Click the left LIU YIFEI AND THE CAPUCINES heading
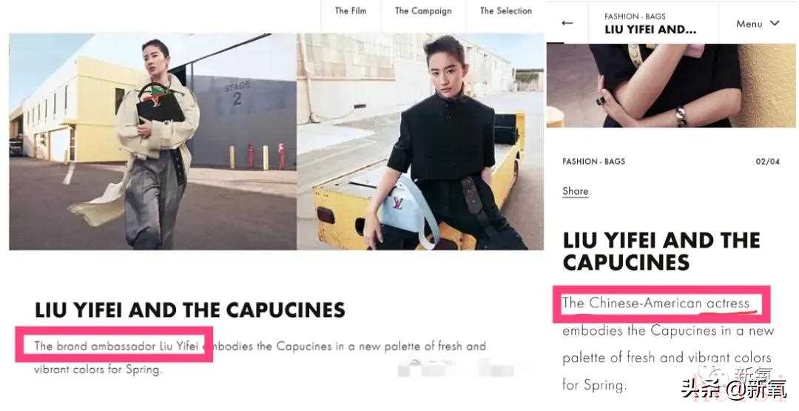This screenshot has height=411, width=799. pyautogui.click(x=189, y=310)
